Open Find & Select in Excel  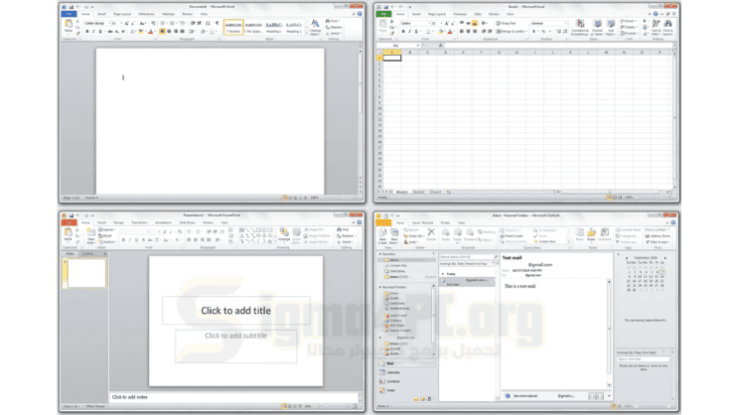coord(667,28)
